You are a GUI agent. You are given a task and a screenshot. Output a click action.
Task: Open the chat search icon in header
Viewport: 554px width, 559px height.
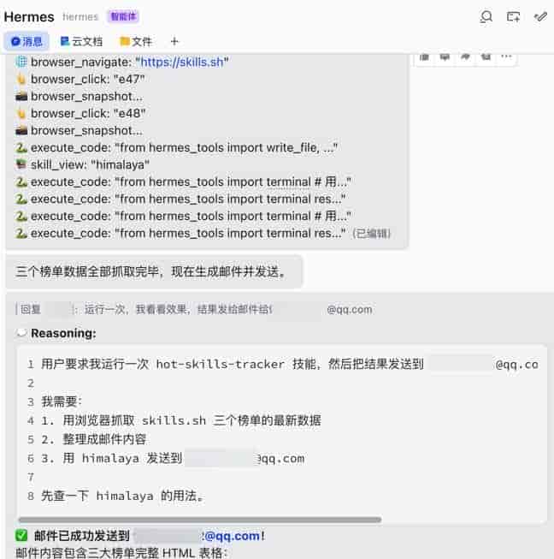[486, 17]
